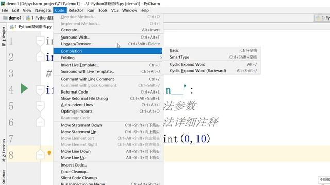Viewport: 330px width, 185px height.
Task: Select Cyclic Expand Word (Backward)
Action: (x=212, y=71)
